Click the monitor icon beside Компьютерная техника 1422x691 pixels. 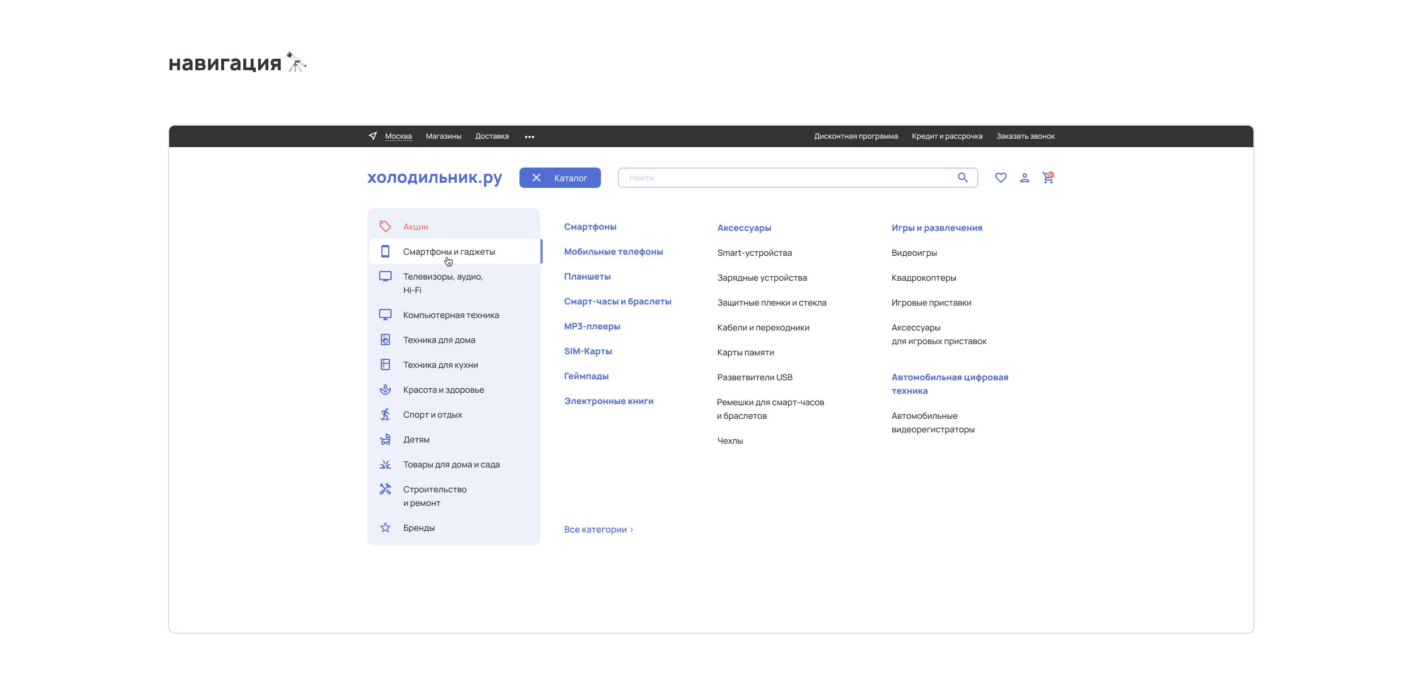point(385,315)
